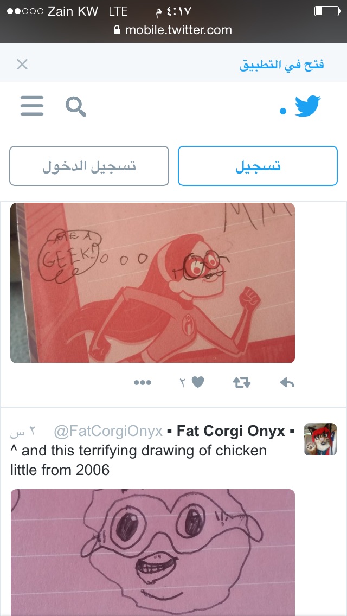Tap the Twitter bird logo
Screen dimensions: 347x616
point(307,106)
